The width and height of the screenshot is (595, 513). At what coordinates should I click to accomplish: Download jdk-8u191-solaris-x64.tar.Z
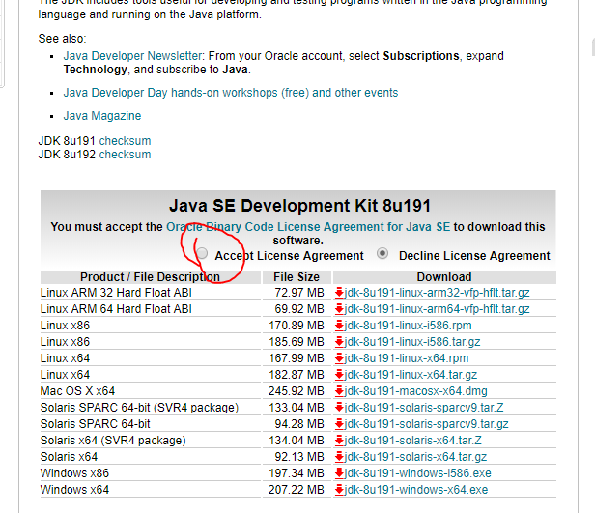pos(412,441)
